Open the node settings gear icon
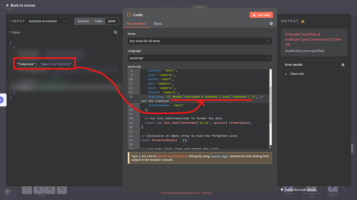This screenshot has height=200, width=357. [271, 24]
